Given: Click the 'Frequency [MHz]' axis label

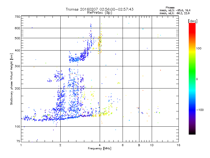Looking at the screenshot, I should click(99, 149).
